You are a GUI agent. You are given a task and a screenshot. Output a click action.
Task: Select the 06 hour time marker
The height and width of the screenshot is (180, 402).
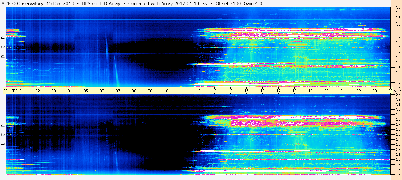(x=102, y=91)
